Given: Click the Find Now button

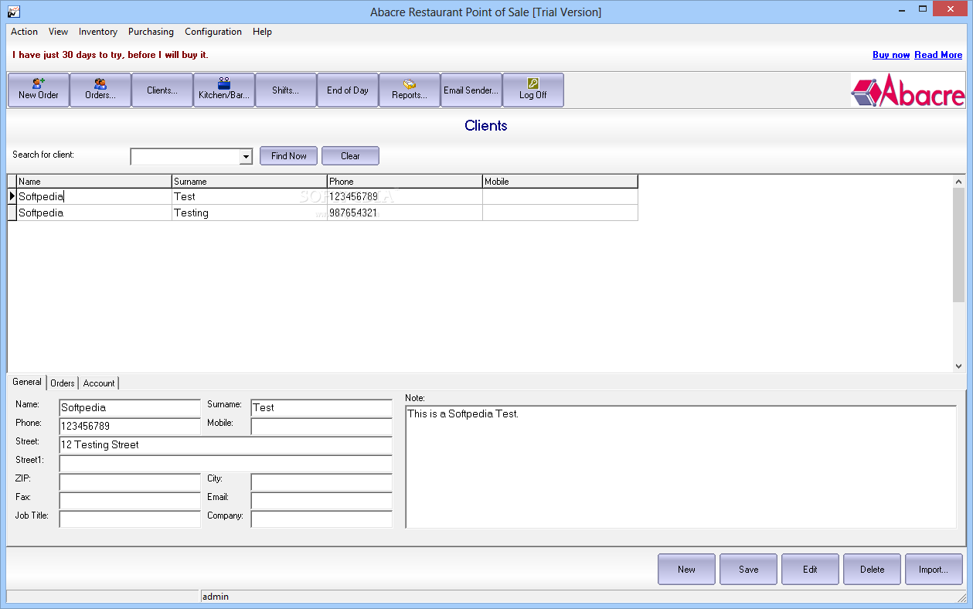Looking at the screenshot, I should pyautogui.click(x=288, y=156).
